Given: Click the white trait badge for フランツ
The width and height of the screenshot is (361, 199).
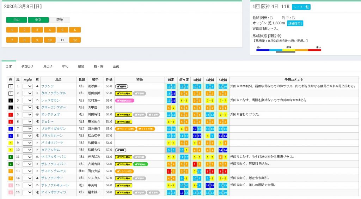Looking at the screenshot, I should pos(122,86).
